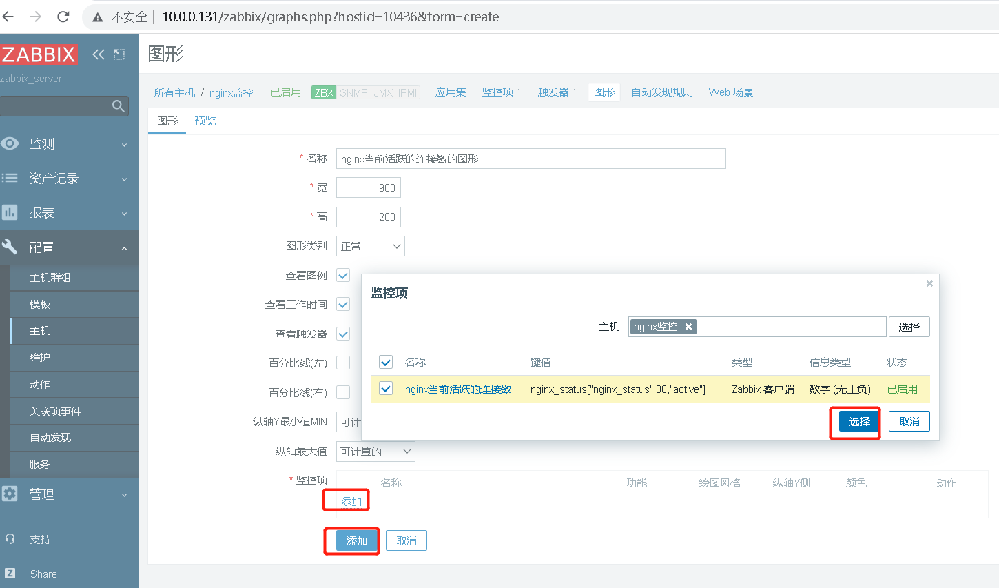999x588 pixels.
Task: Expand the 资产记录 sidebar menu
Action: (69, 178)
